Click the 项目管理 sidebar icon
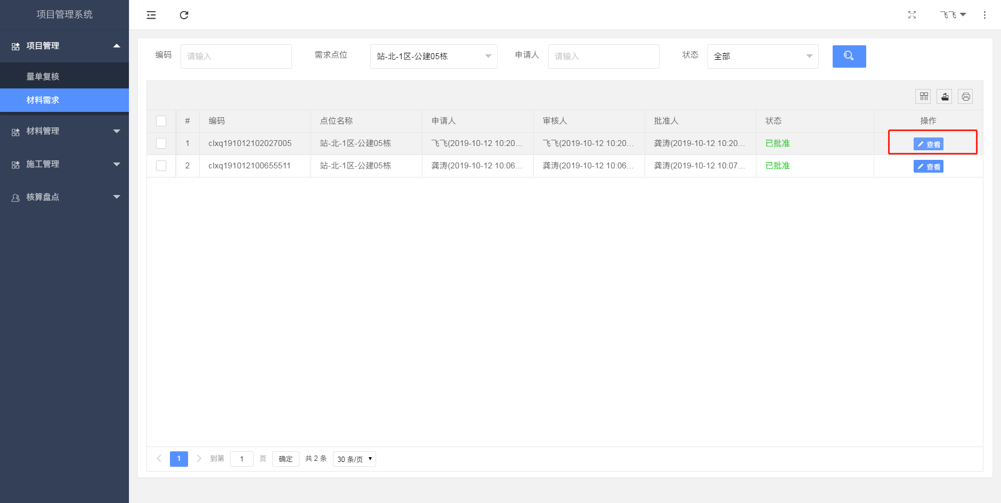 pos(15,46)
